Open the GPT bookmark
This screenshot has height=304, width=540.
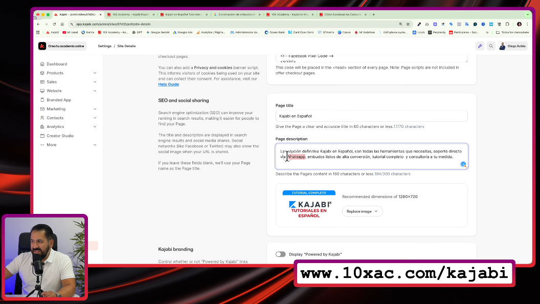tap(138, 32)
